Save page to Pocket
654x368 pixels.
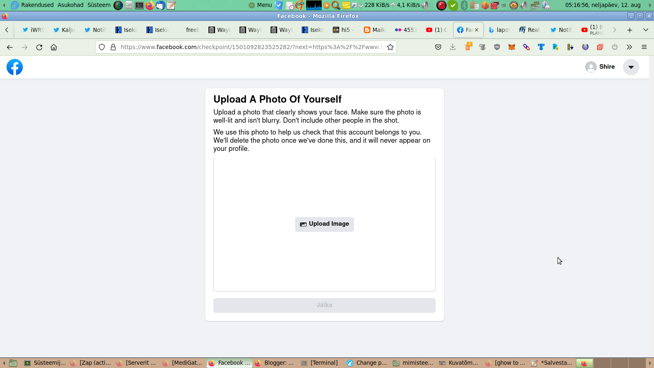click(438, 47)
